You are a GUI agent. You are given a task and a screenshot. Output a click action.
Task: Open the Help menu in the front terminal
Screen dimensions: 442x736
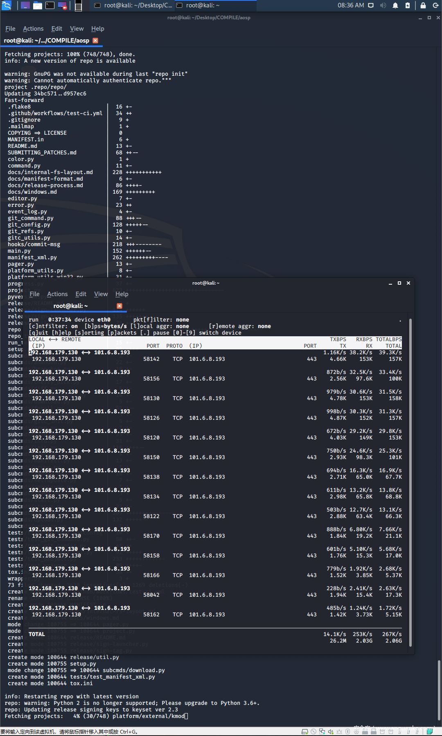(x=122, y=294)
